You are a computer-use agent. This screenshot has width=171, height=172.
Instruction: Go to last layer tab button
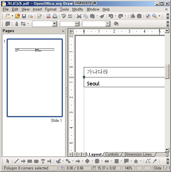pyautogui.click(x=84, y=155)
